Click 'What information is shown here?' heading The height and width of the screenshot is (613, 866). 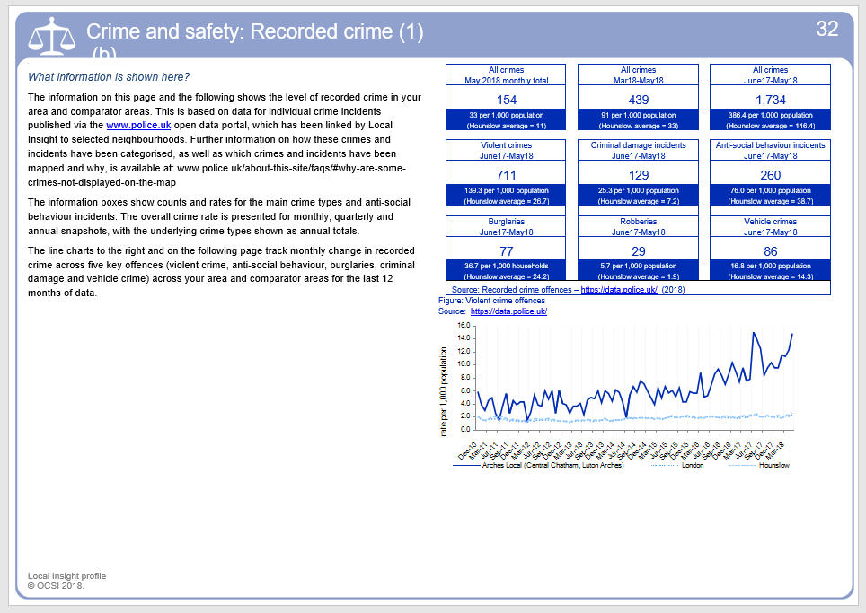pos(109,77)
